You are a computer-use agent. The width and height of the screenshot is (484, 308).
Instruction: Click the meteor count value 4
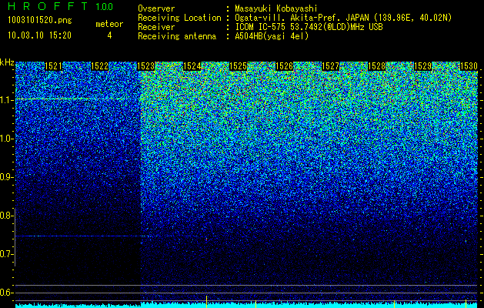[109, 35]
